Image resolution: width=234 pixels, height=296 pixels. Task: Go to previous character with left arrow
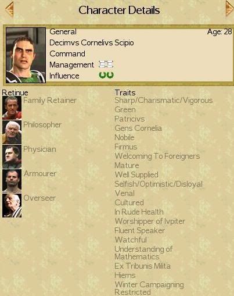tap(9, 9)
